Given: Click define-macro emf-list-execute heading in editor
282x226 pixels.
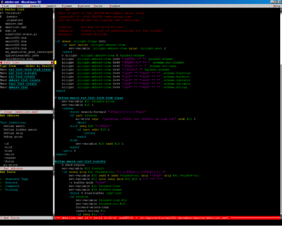Looking at the screenshot, I should [80, 161].
